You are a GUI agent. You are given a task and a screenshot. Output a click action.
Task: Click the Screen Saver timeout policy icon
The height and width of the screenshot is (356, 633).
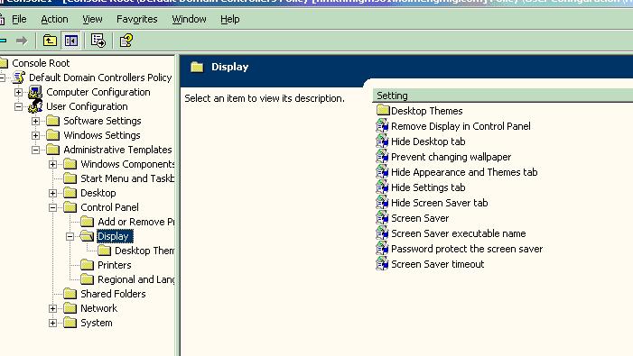click(382, 264)
